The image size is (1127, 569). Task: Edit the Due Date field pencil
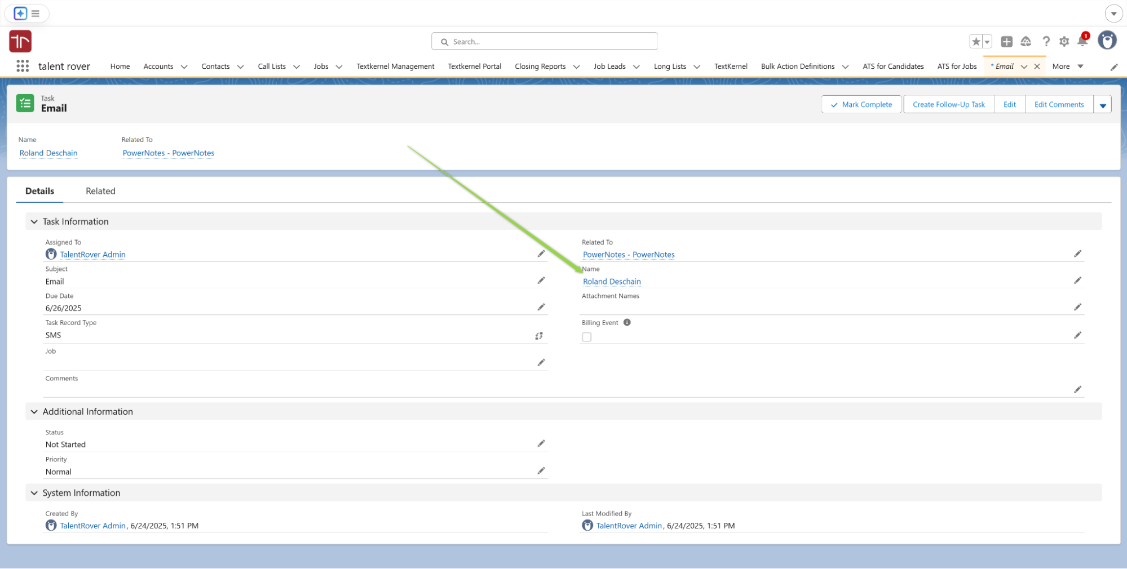click(541, 307)
